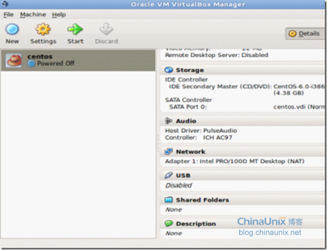Click the Storage section disk icon
Viewport: 327px width, 250px height.
(169, 70)
